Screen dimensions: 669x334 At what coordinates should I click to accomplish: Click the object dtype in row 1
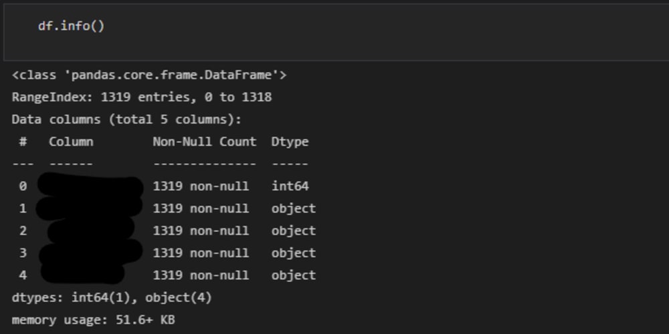coord(294,208)
